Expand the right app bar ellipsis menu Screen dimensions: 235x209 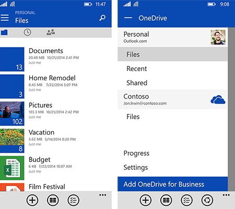pyautogui.click(x=226, y=195)
